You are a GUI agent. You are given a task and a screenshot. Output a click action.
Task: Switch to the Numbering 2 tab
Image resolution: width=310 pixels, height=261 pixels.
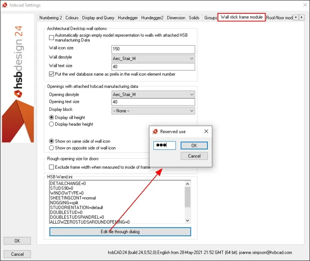click(x=50, y=18)
